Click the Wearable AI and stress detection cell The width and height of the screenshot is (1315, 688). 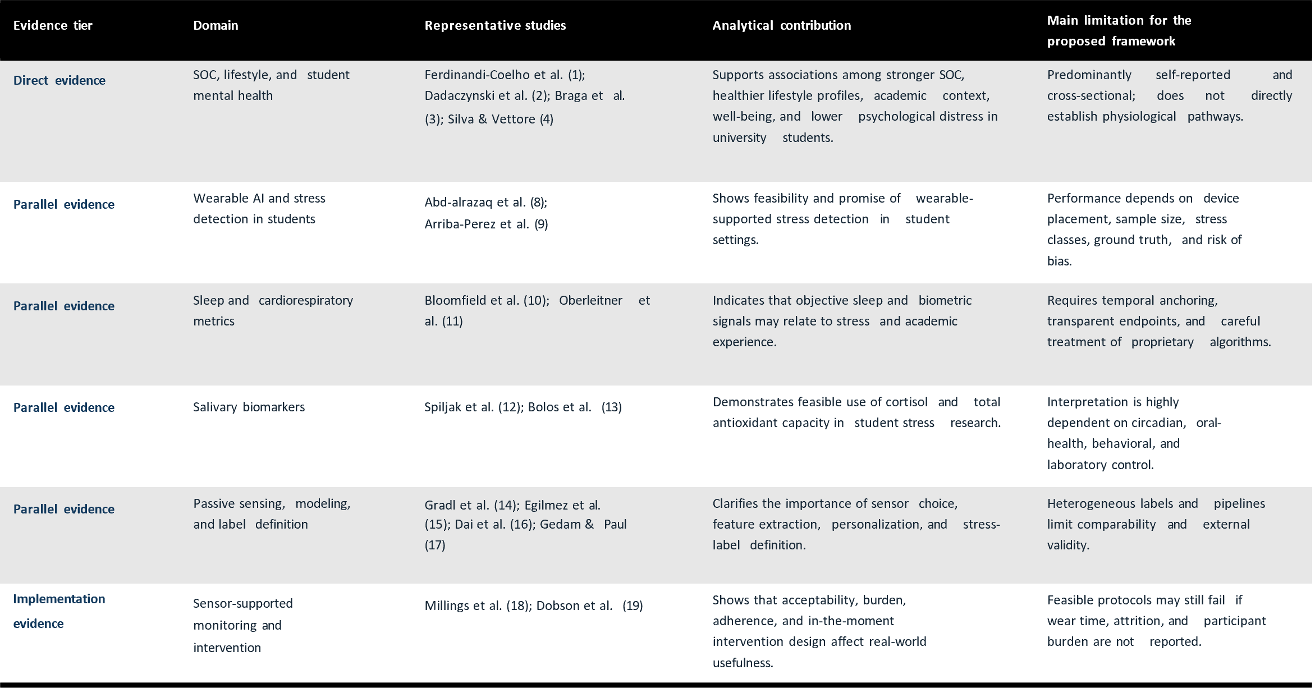(259, 208)
